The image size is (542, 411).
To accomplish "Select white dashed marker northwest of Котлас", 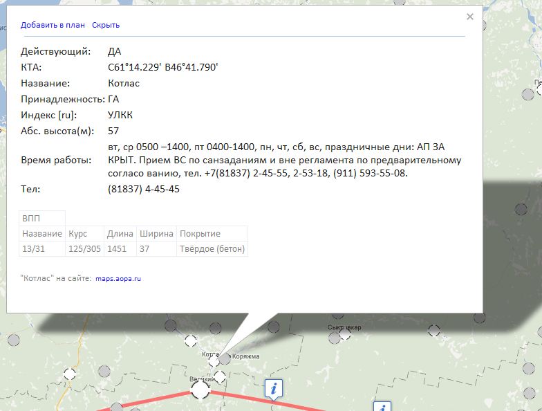I will pos(191,340).
